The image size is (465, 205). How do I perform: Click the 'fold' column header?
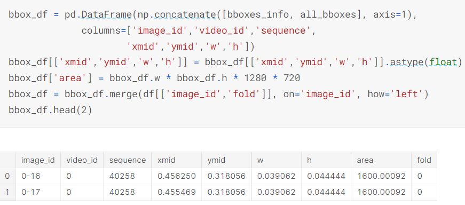point(424,160)
